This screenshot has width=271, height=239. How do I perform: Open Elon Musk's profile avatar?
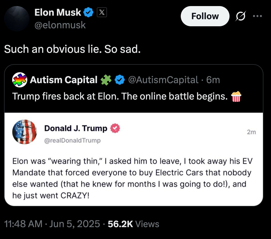(17, 19)
